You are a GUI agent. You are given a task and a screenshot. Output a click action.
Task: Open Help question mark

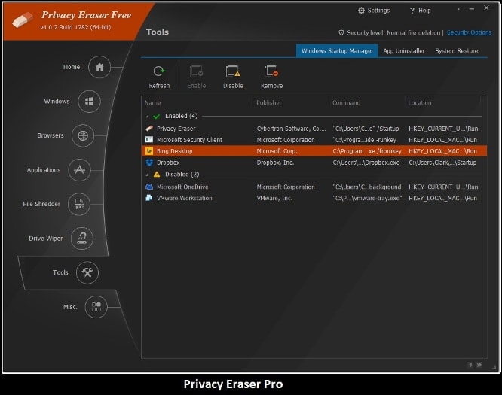tap(412, 11)
